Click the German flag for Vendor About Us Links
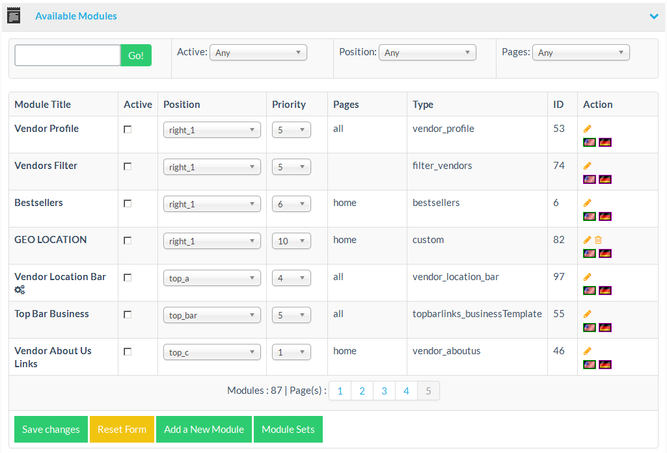 [605, 365]
